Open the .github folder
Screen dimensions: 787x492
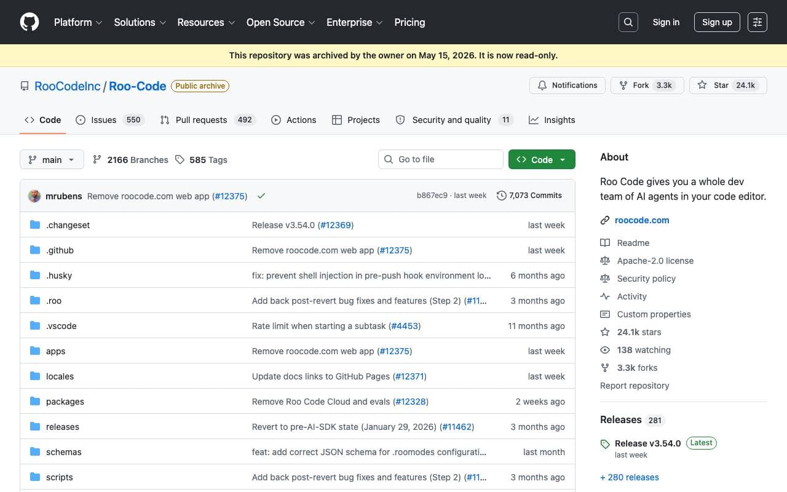[x=60, y=250]
